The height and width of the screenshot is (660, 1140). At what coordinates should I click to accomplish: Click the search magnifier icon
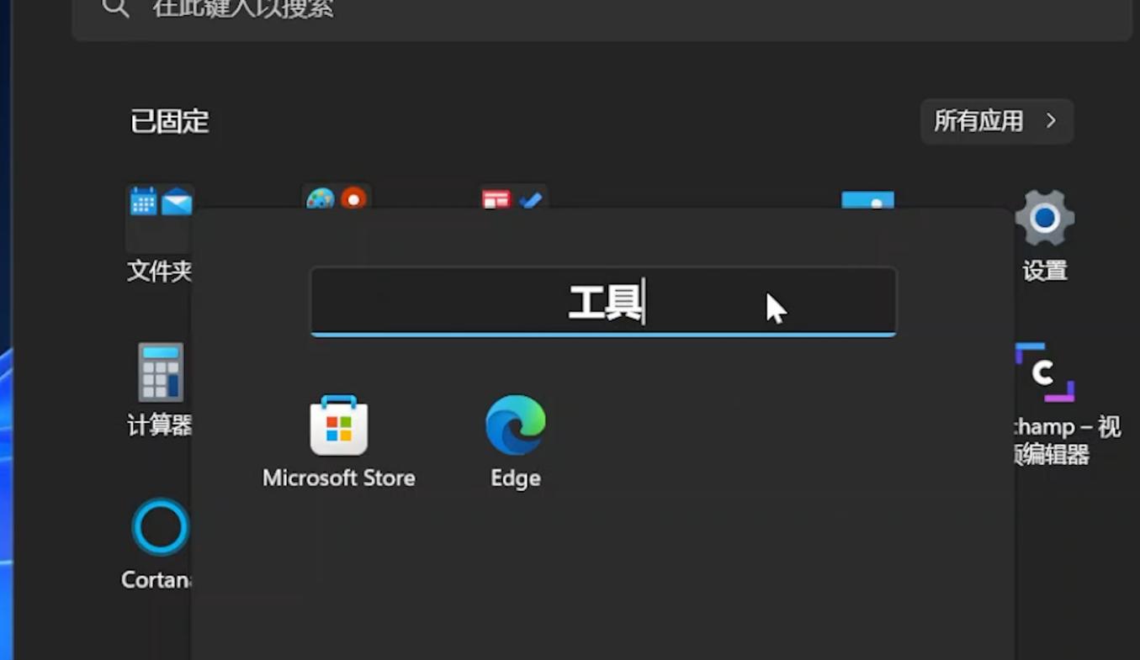point(114,8)
